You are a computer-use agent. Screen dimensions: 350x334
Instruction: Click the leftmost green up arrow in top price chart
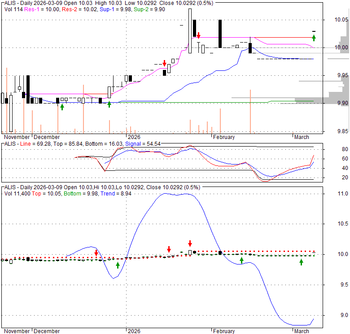(62, 106)
